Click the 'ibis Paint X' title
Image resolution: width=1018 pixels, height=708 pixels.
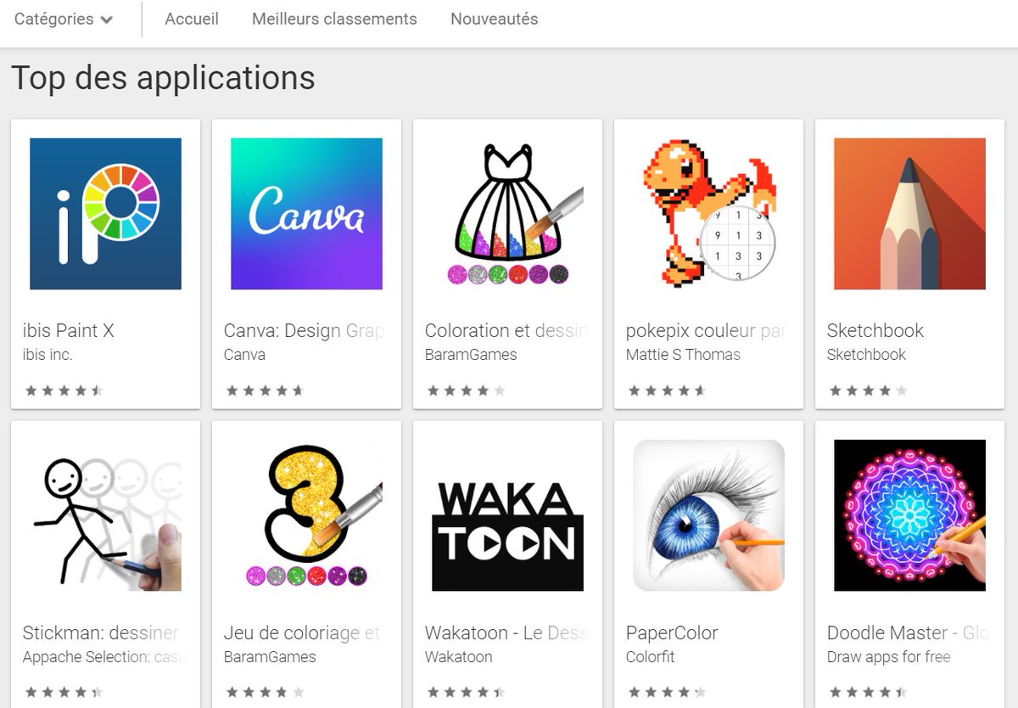click(x=68, y=331)
